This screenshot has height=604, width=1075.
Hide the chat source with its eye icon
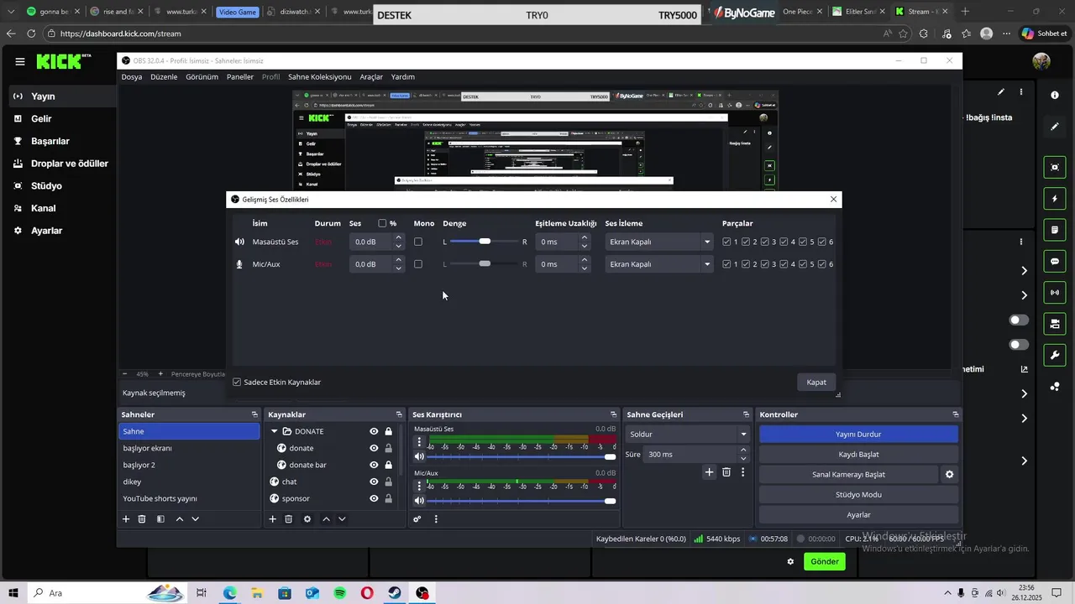tap(374, 482)
